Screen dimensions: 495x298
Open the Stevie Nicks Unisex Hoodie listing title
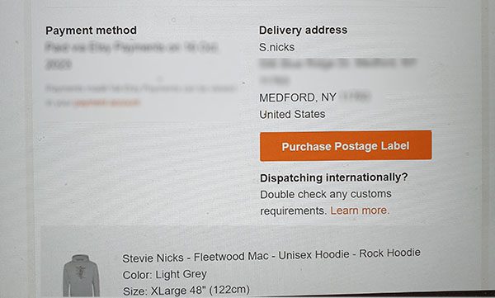tap(271, 255)
